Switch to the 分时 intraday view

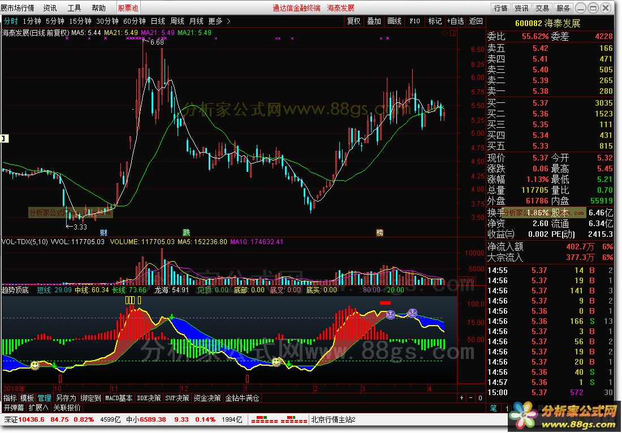11,21
